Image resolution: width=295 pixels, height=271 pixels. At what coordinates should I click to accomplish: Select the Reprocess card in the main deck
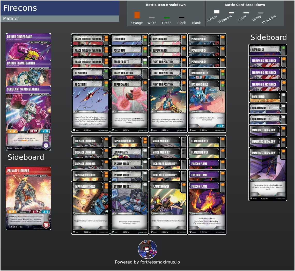(x=91, y=73)
